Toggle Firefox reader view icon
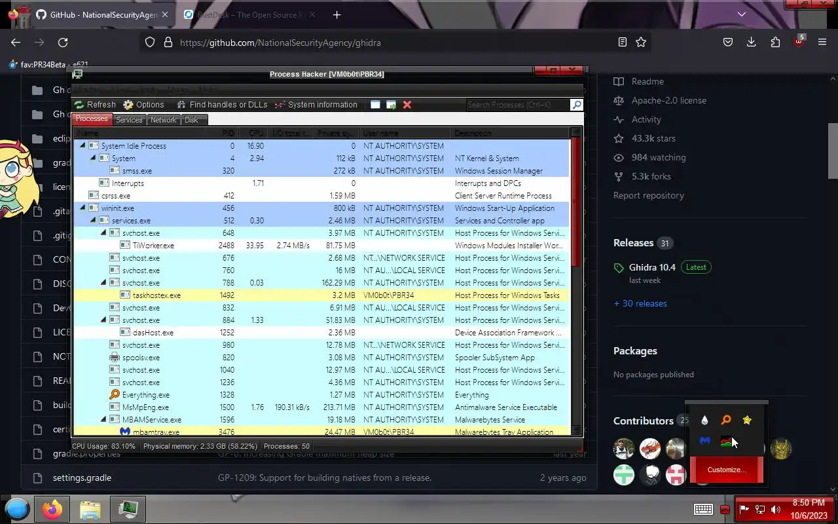This screenshot has height=524, width=838. point(623,43)
